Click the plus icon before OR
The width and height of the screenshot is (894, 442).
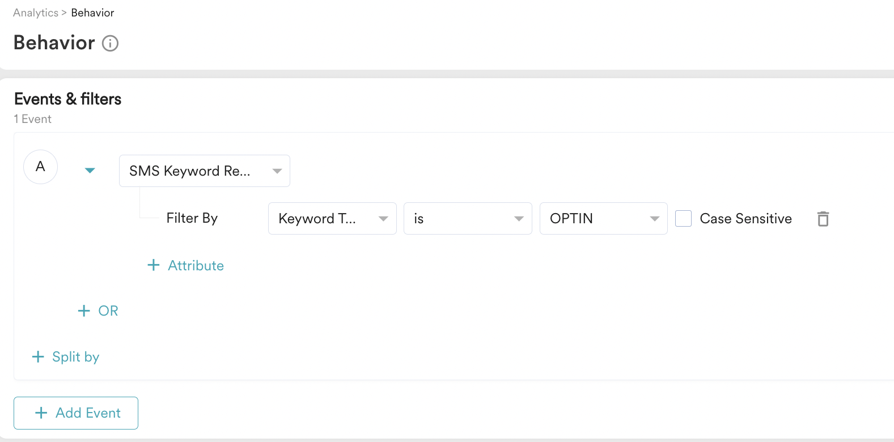[x=84, y=311]
